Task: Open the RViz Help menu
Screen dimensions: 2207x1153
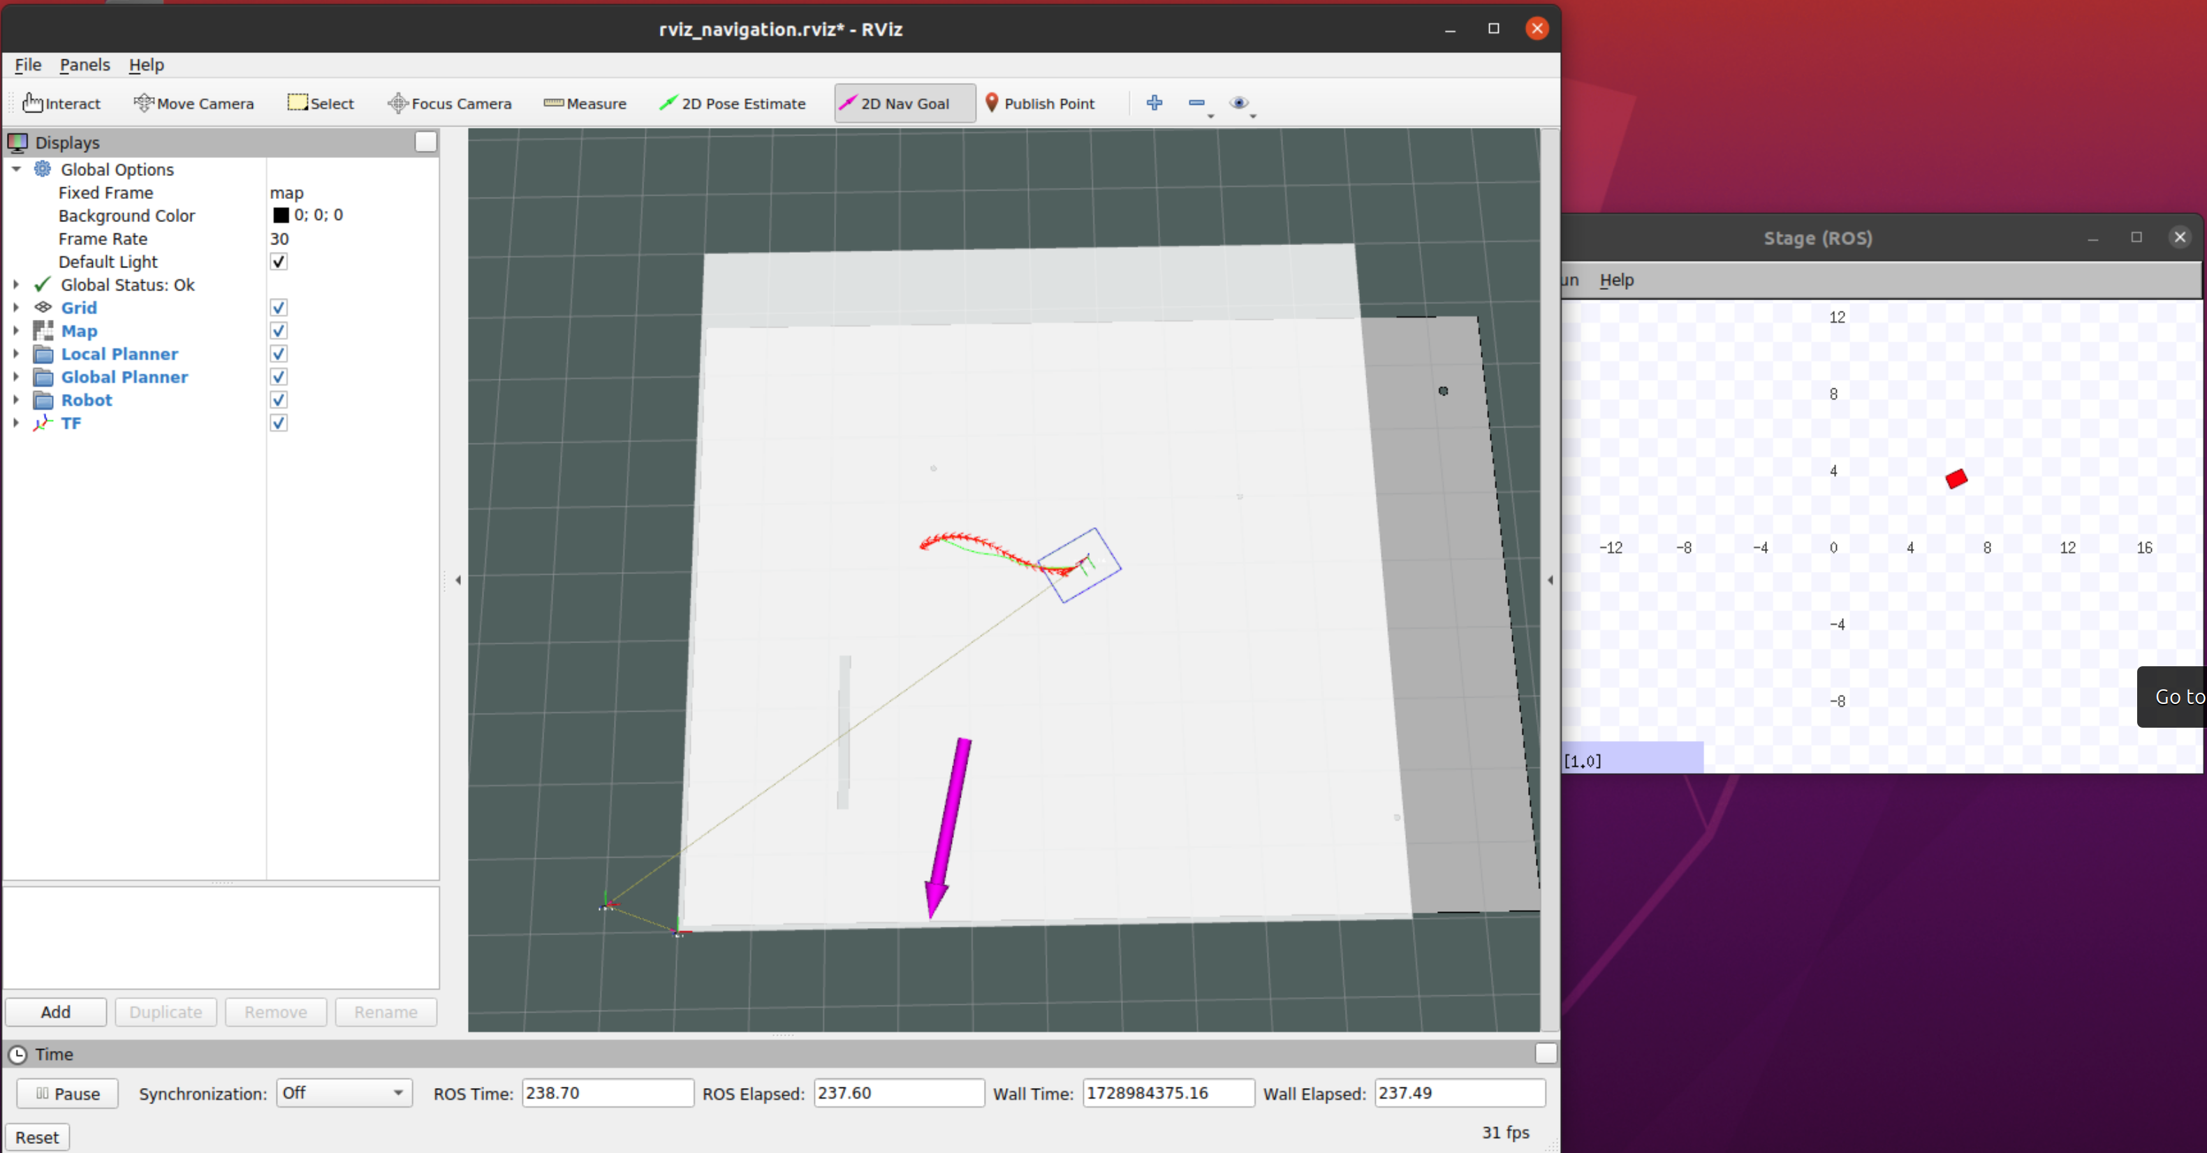Action: point(147,65)
